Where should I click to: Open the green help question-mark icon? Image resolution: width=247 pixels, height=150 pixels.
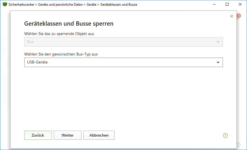pyautogui.click(x=225, y=135)
